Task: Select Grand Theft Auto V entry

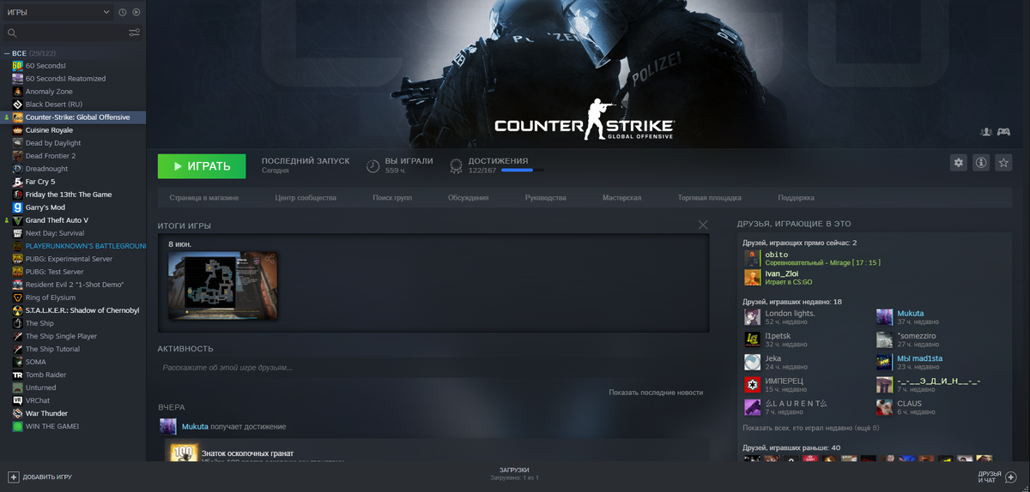Action: point(57,220)
